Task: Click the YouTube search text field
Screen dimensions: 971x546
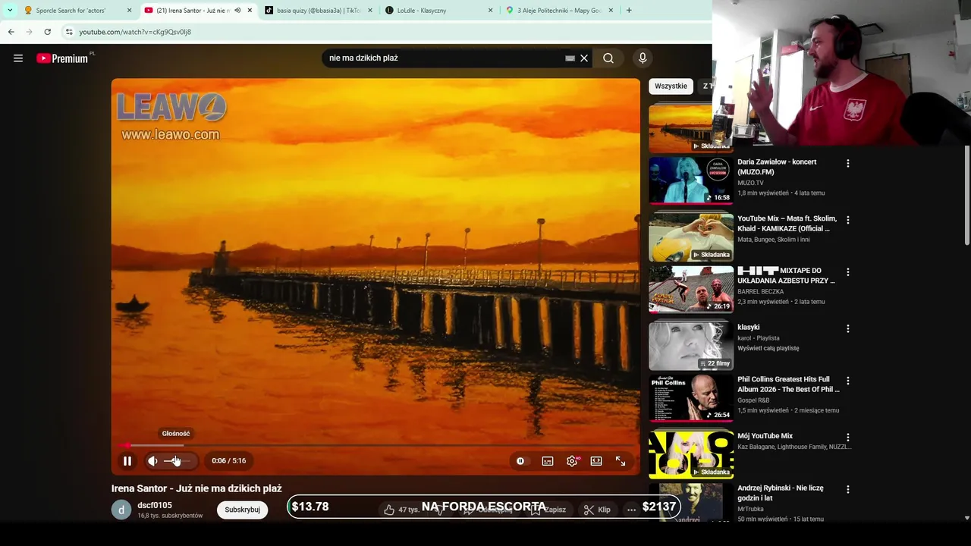Action: (444, 58)
